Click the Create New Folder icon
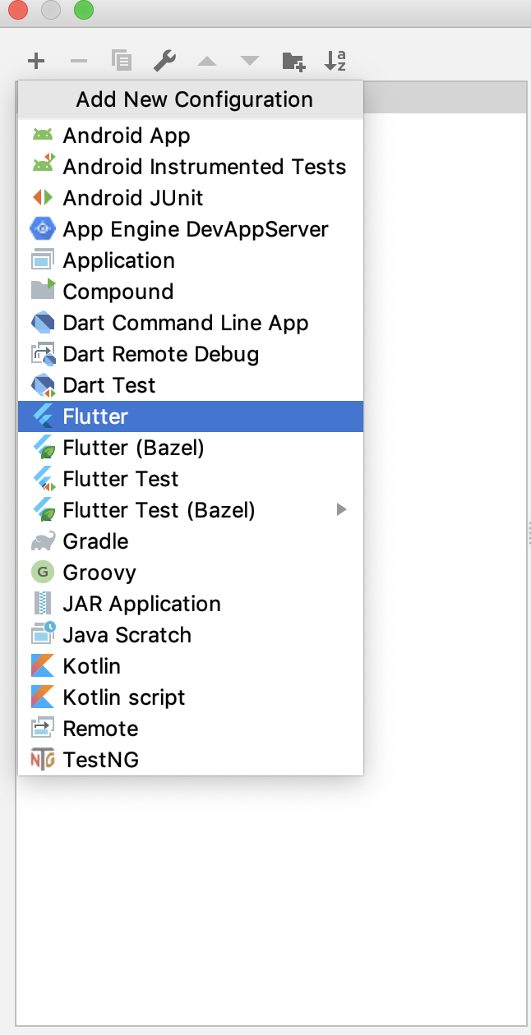 point(293,61)
